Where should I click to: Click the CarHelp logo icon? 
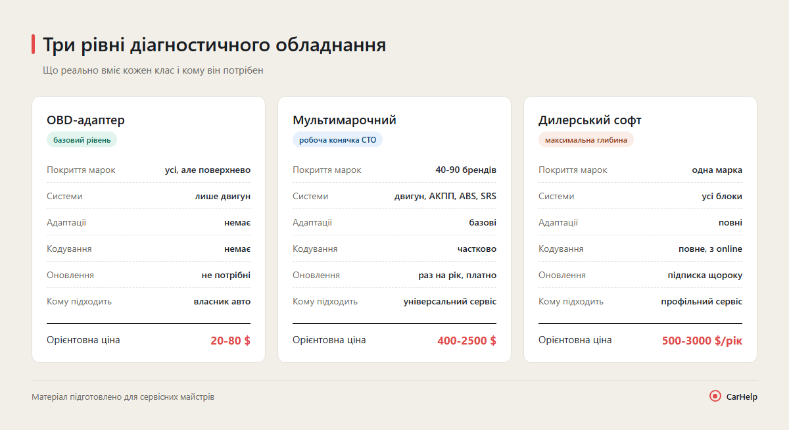click(x=715, y=396)
